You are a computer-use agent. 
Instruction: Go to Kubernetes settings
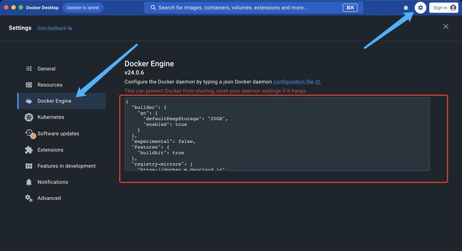click(x=61, y=117)
